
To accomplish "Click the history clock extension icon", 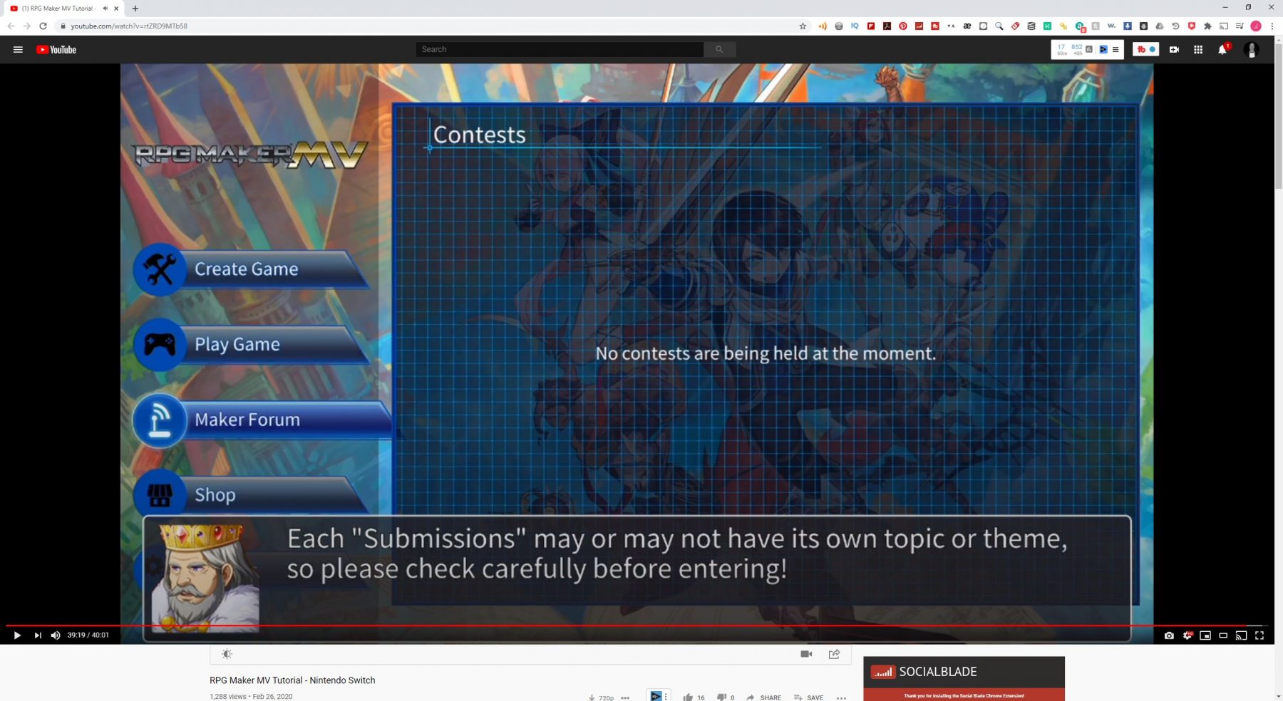I will (1175, 26).
